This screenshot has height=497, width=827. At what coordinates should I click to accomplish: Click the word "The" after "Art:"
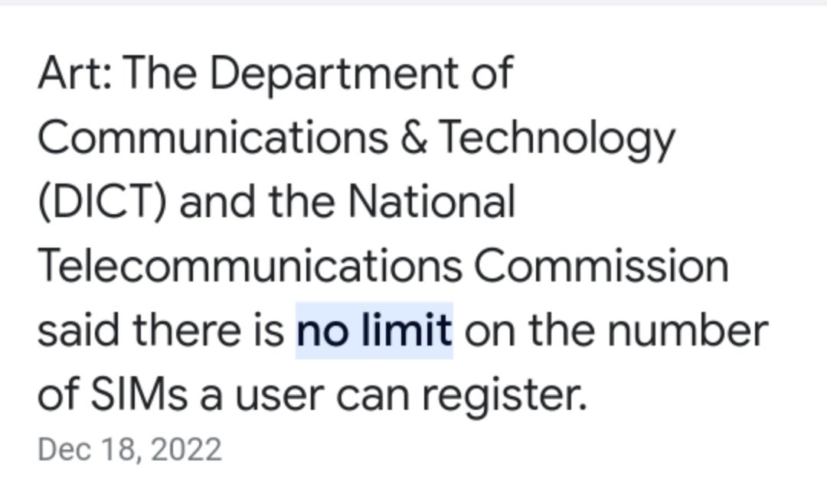pos(160,73)
